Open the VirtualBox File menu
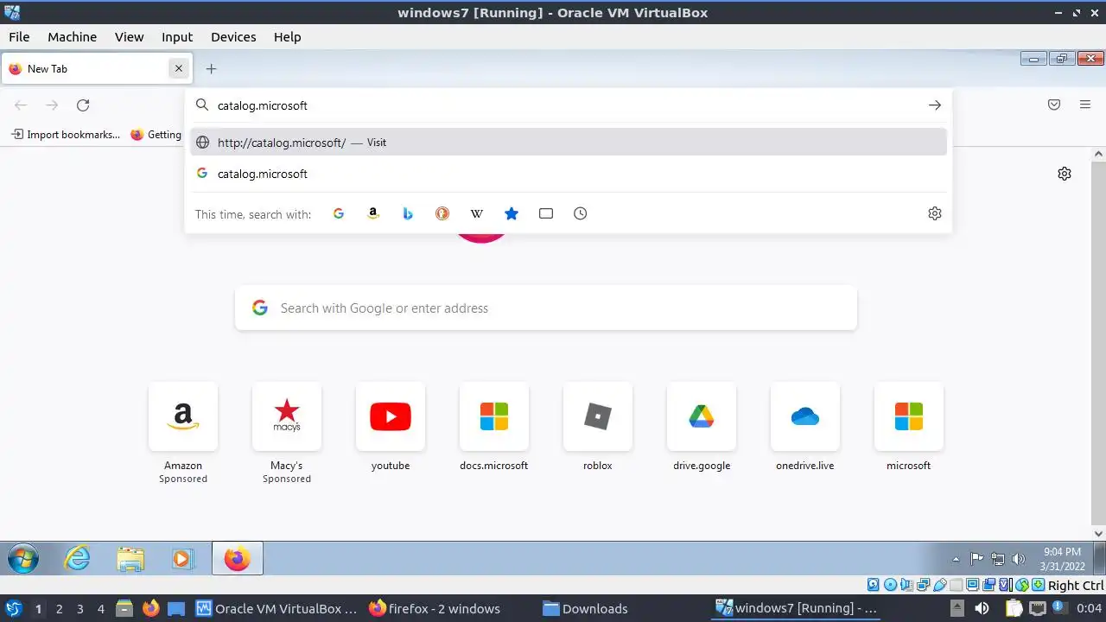The width and height of the screenshot is (1106, 622). click(19, 37)
